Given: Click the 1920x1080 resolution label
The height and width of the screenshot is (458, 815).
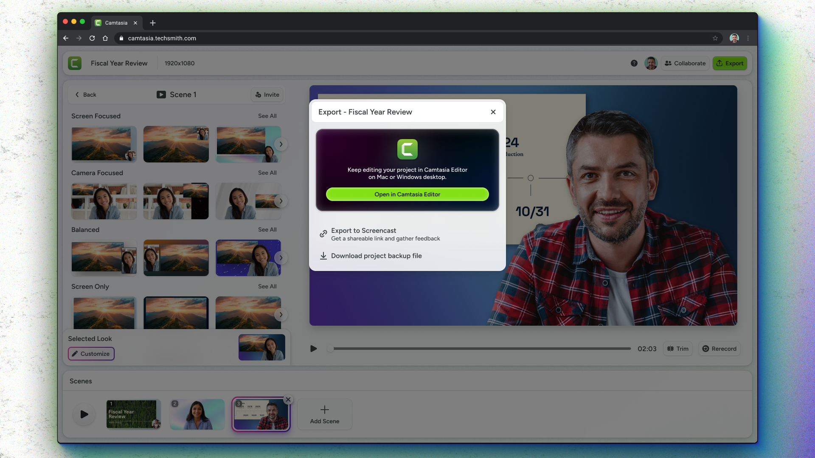Looking at the screenshot, I should tap(180, 63).
